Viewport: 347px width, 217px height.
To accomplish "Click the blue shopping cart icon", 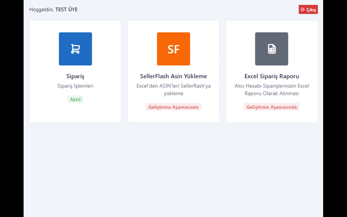I will click(x=75, y=49).
